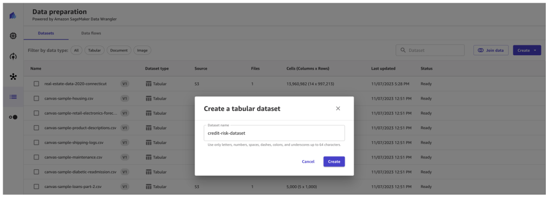The width and height of the screenshot is (549, 197).
Task: Open the Create dropdown button
Action: [526, 50]
